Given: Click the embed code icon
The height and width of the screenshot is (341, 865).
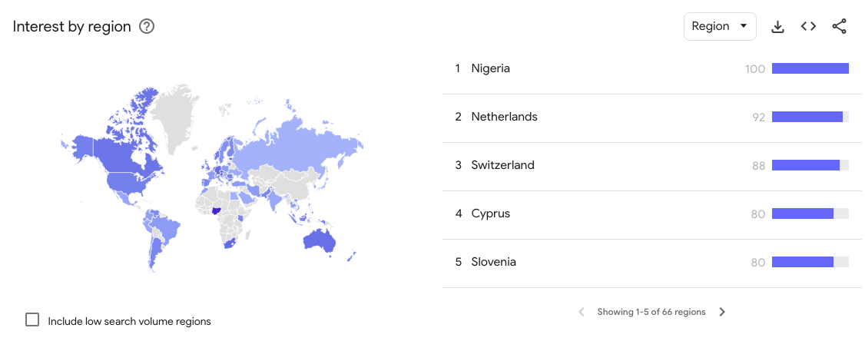Looking at the screenshot, I should pos(808,27).
